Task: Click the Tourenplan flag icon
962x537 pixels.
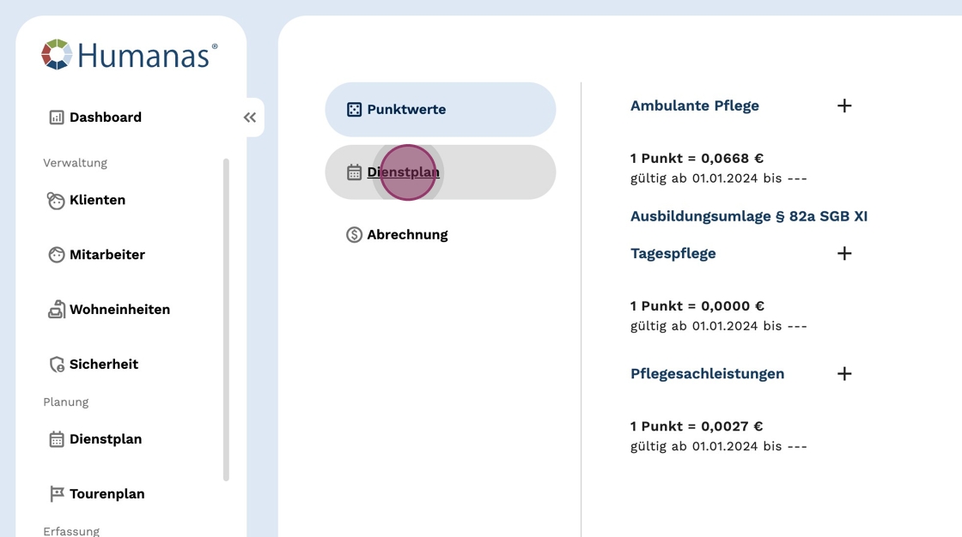Action: click(57, 494)
